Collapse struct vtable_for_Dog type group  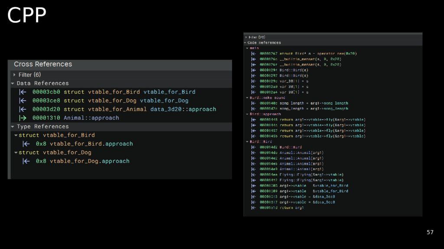(x=16, y=153)
